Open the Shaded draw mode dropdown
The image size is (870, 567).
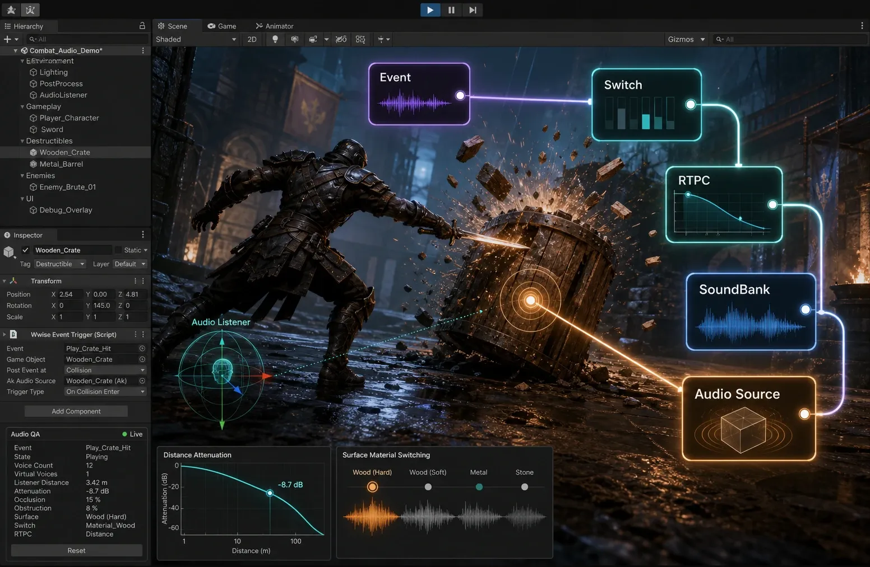point(196,39)
